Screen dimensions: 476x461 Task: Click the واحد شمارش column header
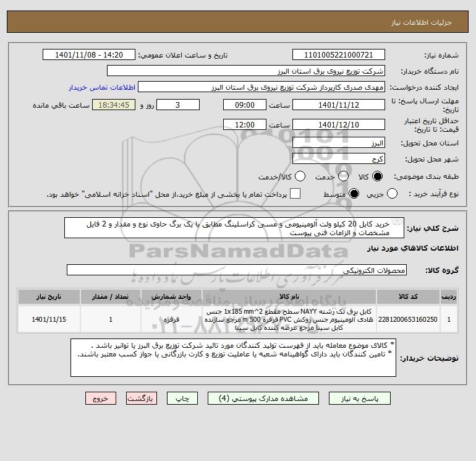click(x=171, y=296)
